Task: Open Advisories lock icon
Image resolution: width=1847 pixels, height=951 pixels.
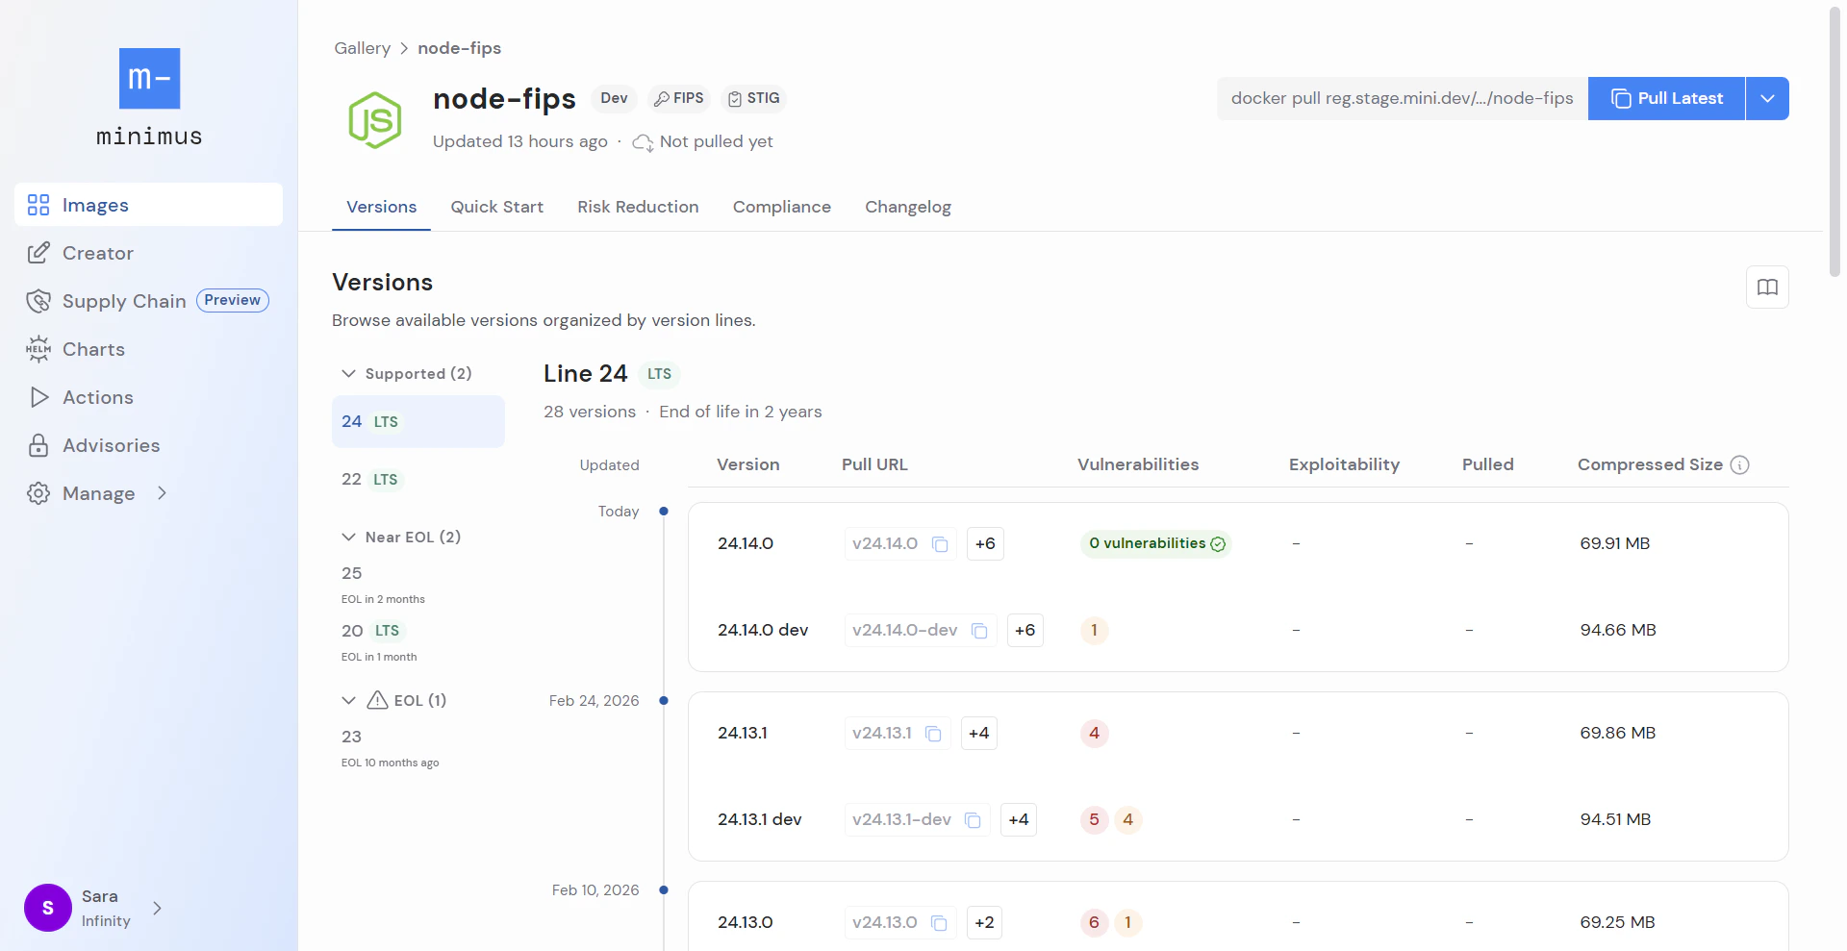Action: (x=38, y=445)
